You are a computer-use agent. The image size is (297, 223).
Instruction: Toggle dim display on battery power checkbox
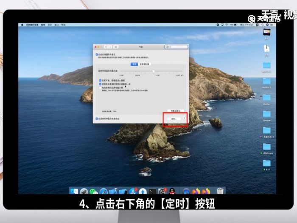100,84
